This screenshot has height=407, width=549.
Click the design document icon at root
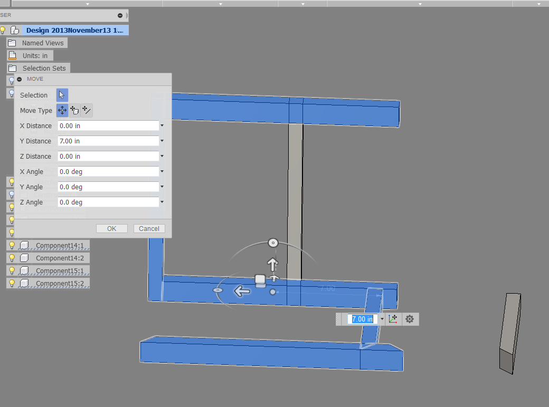pyautogui.click(x=14, y=30)
